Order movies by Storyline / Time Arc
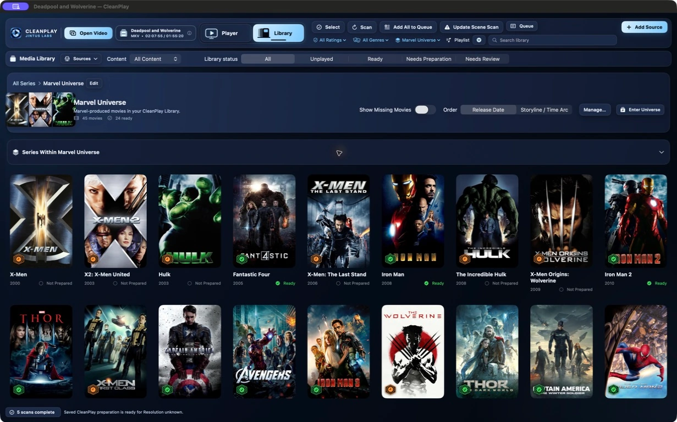 click(544, 110)
